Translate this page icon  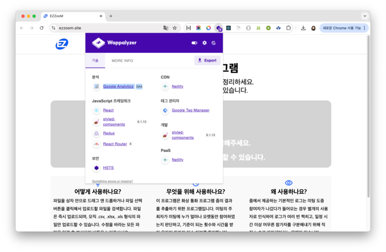165,28
